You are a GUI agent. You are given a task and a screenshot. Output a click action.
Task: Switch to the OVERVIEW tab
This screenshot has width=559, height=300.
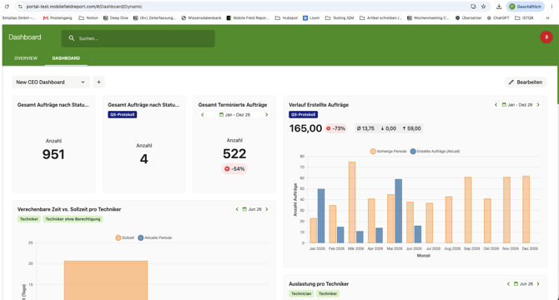[x=26, y=58]
